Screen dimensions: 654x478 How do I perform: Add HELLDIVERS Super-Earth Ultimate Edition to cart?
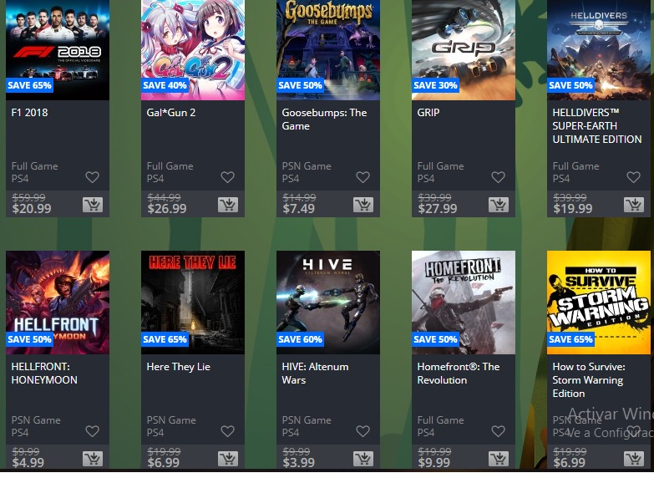click(634, 205)
